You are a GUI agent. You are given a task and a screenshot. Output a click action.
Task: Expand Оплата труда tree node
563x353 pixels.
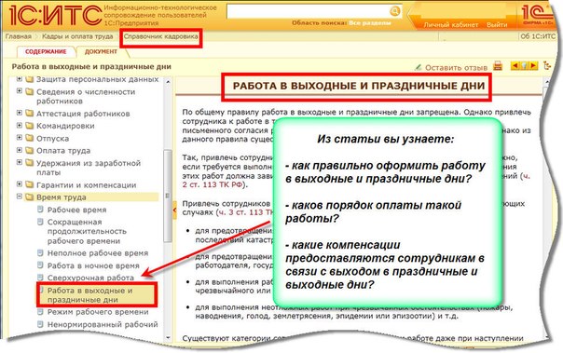pyautogui.click(x=20, y=150)
